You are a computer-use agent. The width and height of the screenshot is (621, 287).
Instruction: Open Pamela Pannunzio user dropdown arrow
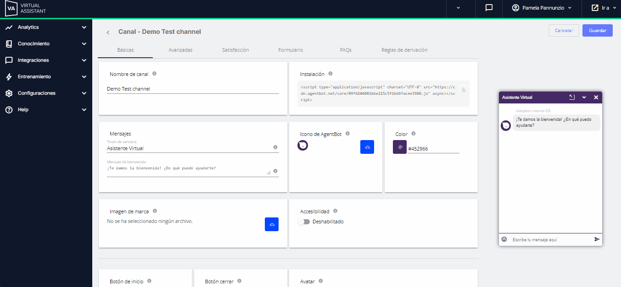(x=570, y=8)
